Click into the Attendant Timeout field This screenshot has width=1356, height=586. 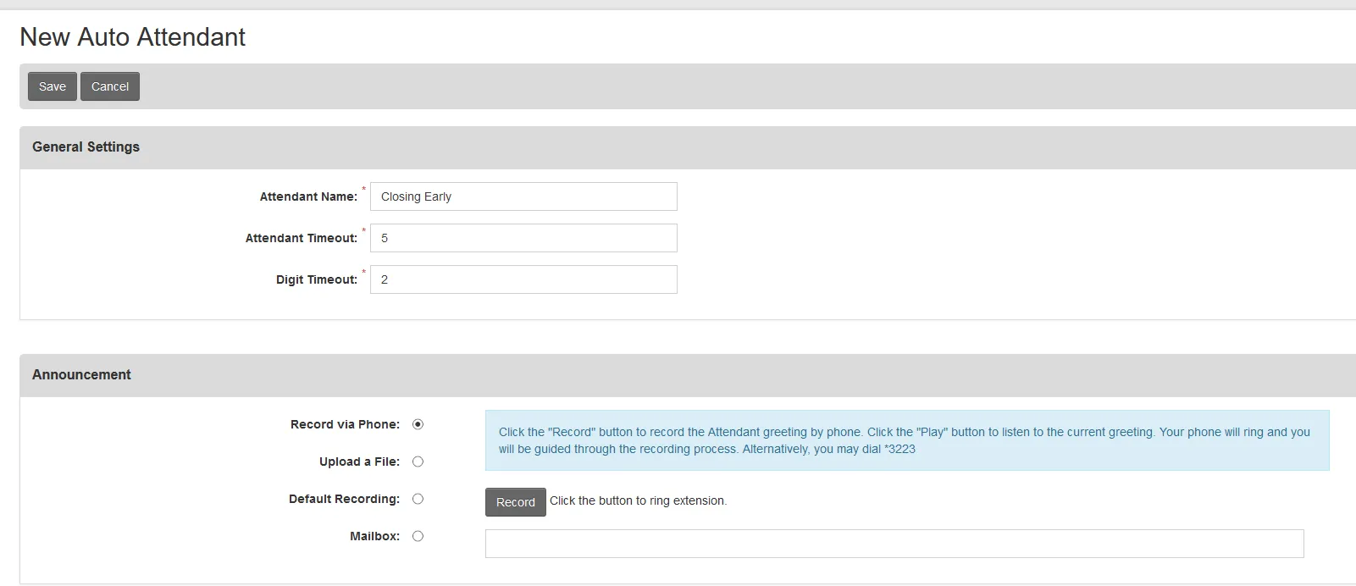523,238
